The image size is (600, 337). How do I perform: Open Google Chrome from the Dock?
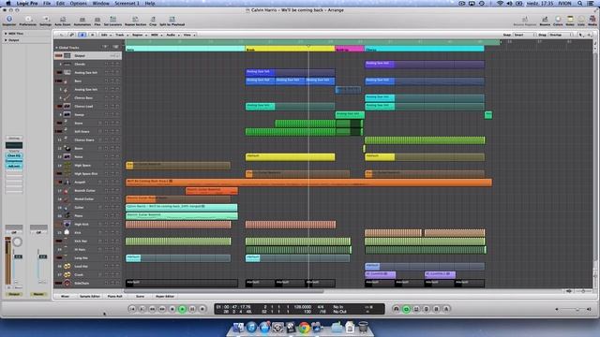coord(304,328)
